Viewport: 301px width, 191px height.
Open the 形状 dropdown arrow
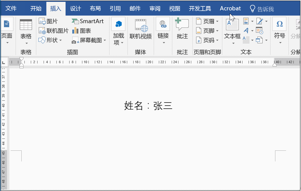coord(60,40)
